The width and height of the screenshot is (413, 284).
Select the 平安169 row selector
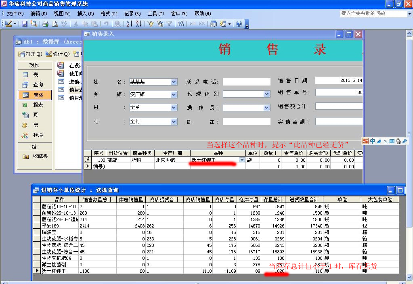[36, 226]
